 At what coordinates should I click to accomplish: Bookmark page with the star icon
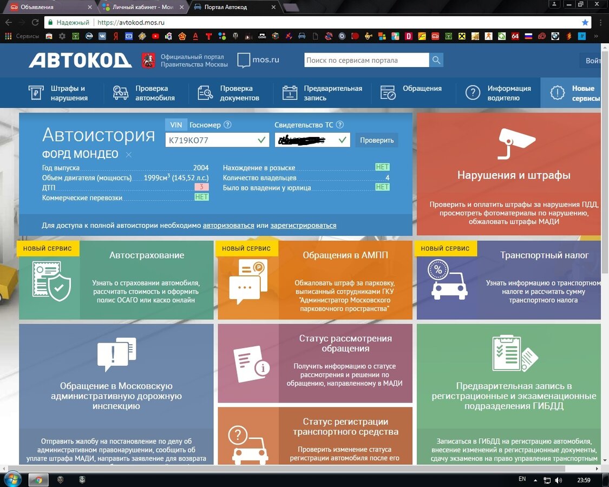pos(585,23)
